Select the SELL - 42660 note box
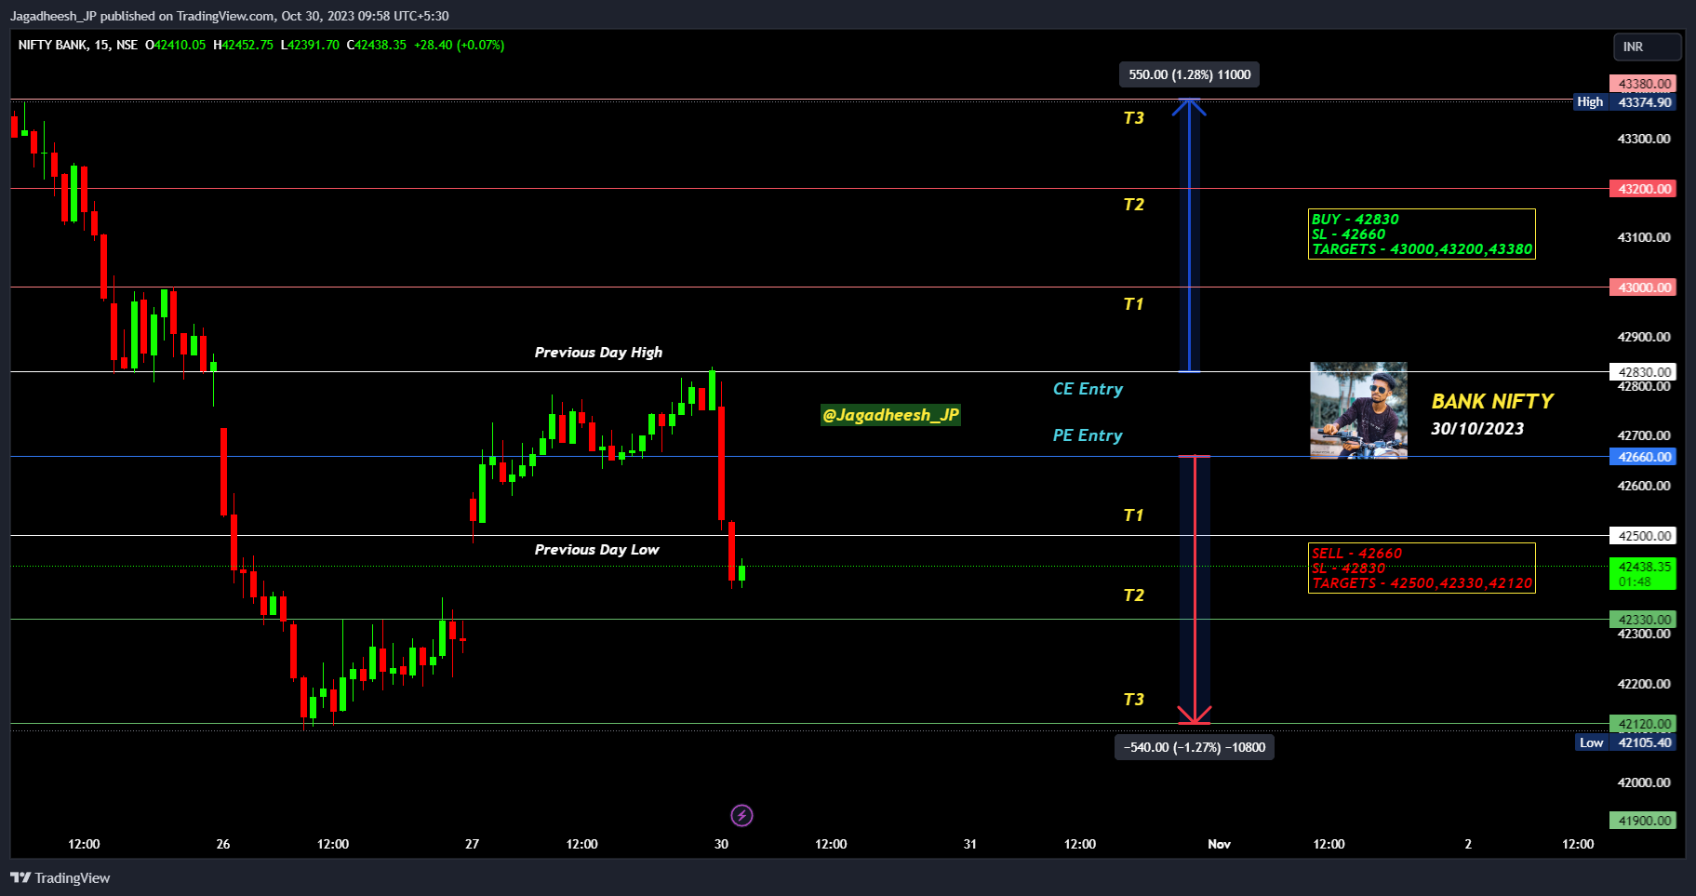 tap(1422, 568)
